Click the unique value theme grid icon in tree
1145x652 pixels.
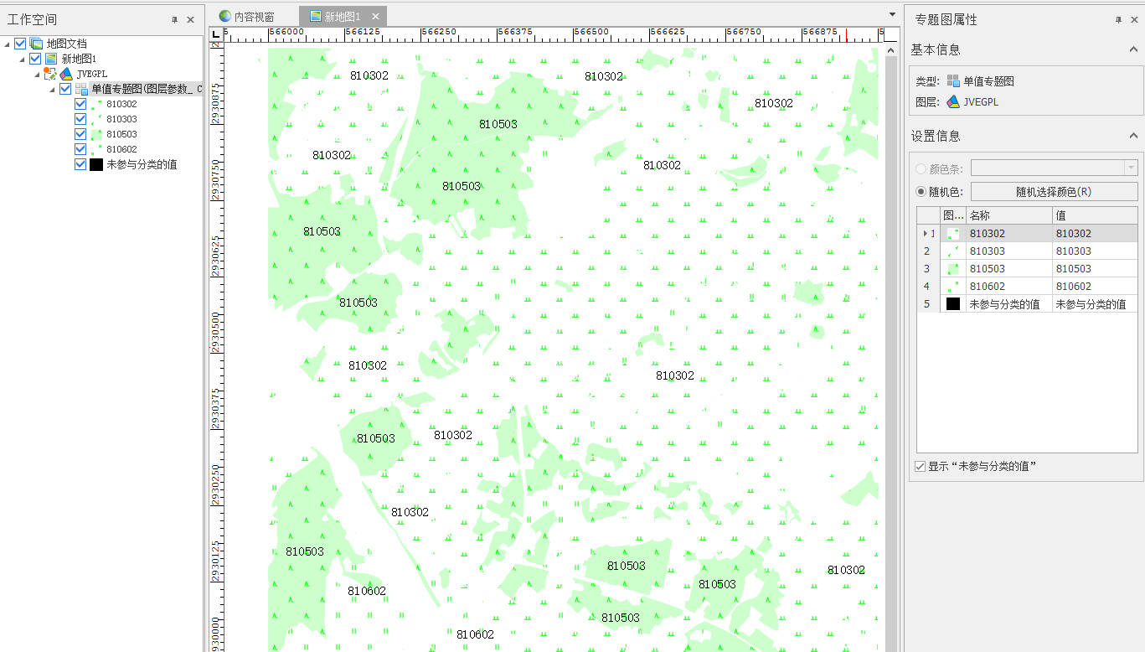click(x=81, y=89)
